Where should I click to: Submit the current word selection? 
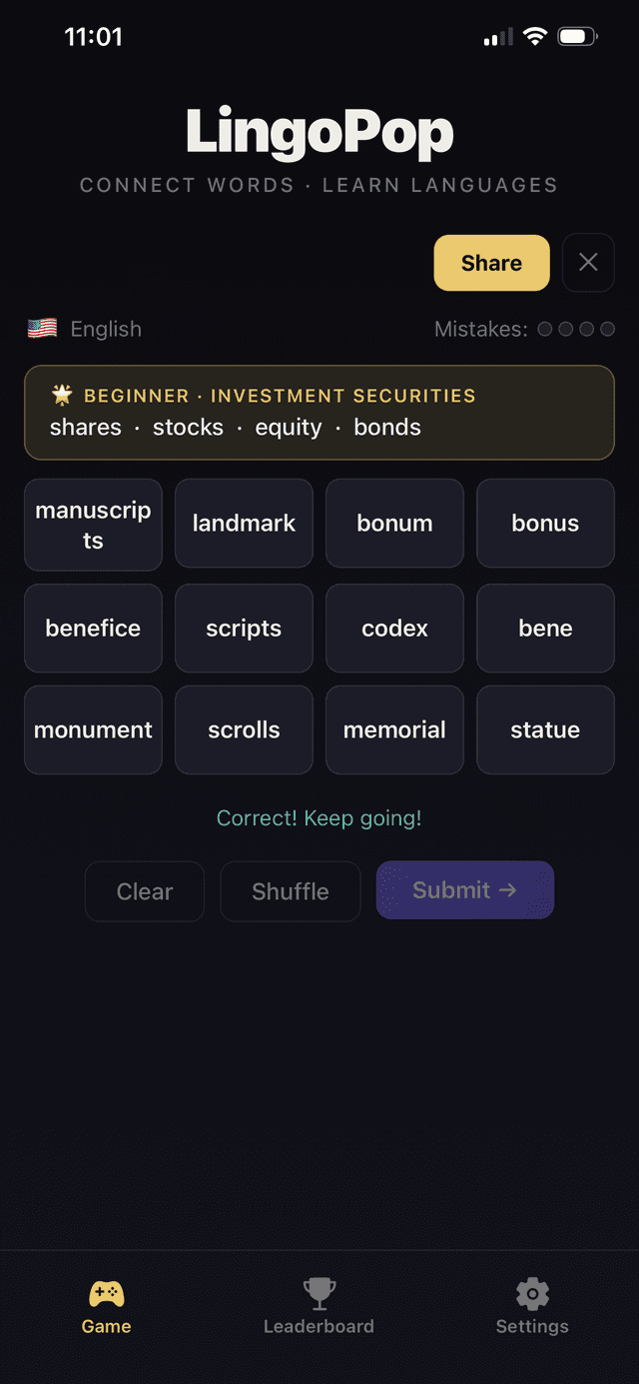pyautogui.click(x=464, y=890)
